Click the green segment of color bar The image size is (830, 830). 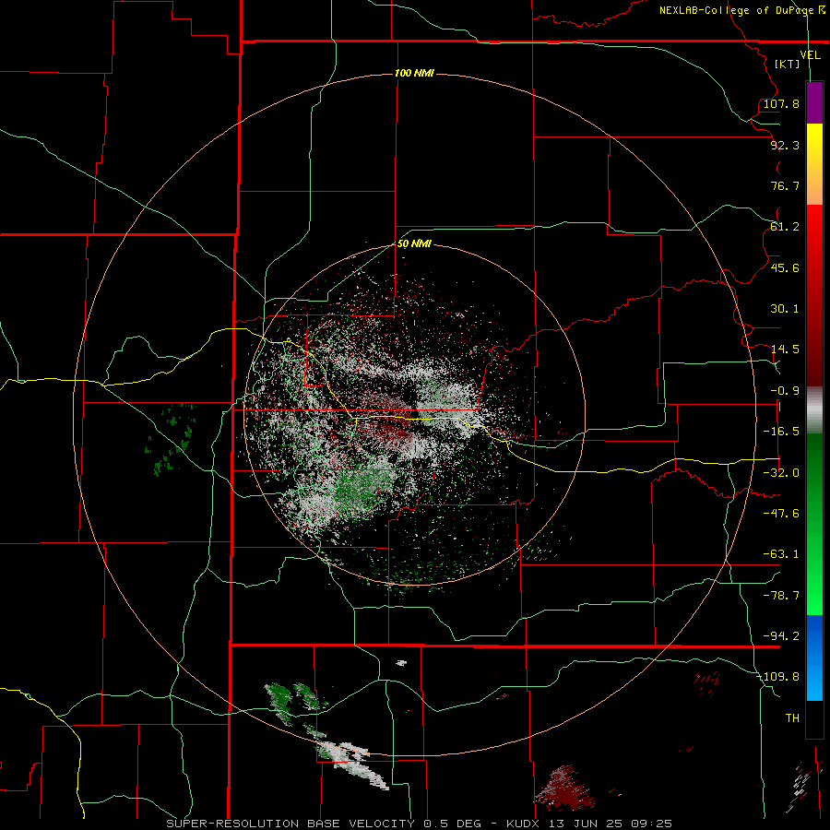pos(814,524)
